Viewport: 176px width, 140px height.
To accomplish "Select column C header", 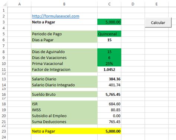I will 109,4.
